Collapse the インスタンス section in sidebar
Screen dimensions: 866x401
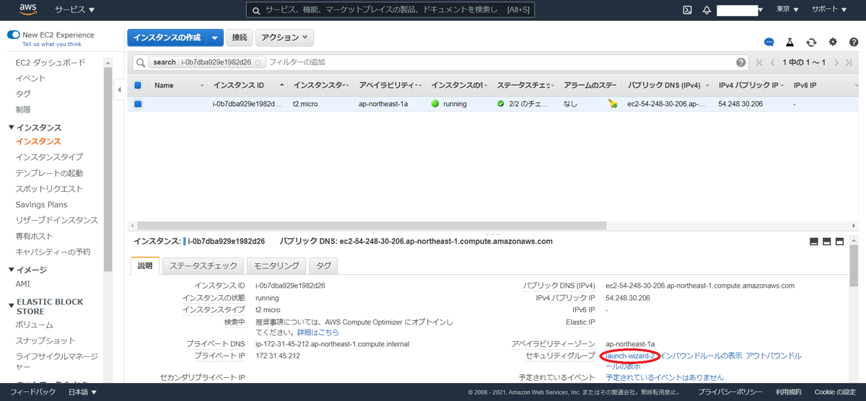pyautogui.click(x=12, y=127)
